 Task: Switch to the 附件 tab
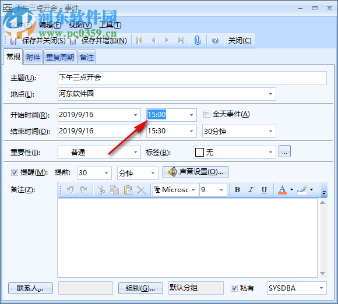tap(33, 57)
